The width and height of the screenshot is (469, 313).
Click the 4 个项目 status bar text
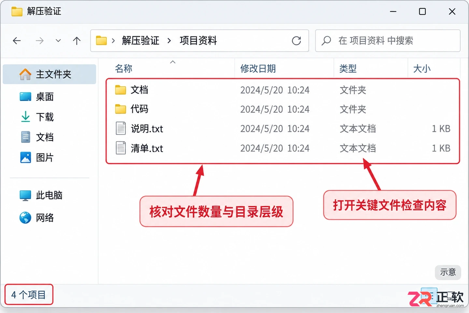click(x=28, y=295)
